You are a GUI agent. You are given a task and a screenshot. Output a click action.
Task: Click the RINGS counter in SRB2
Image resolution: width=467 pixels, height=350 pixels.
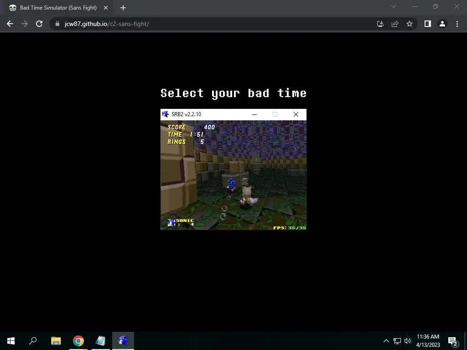(186, 142)
